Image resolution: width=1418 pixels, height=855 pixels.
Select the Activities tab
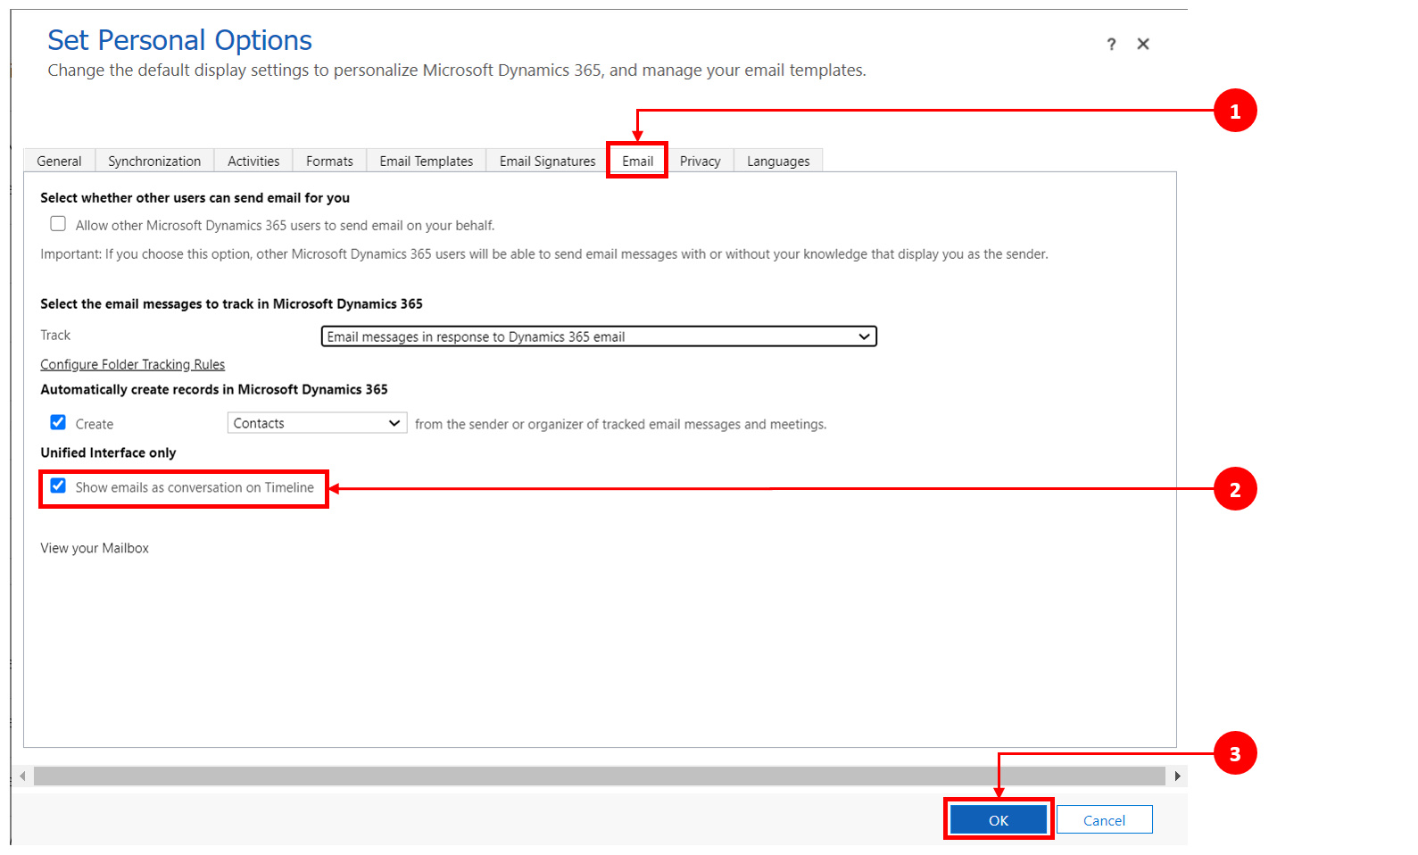coord(253,161)
